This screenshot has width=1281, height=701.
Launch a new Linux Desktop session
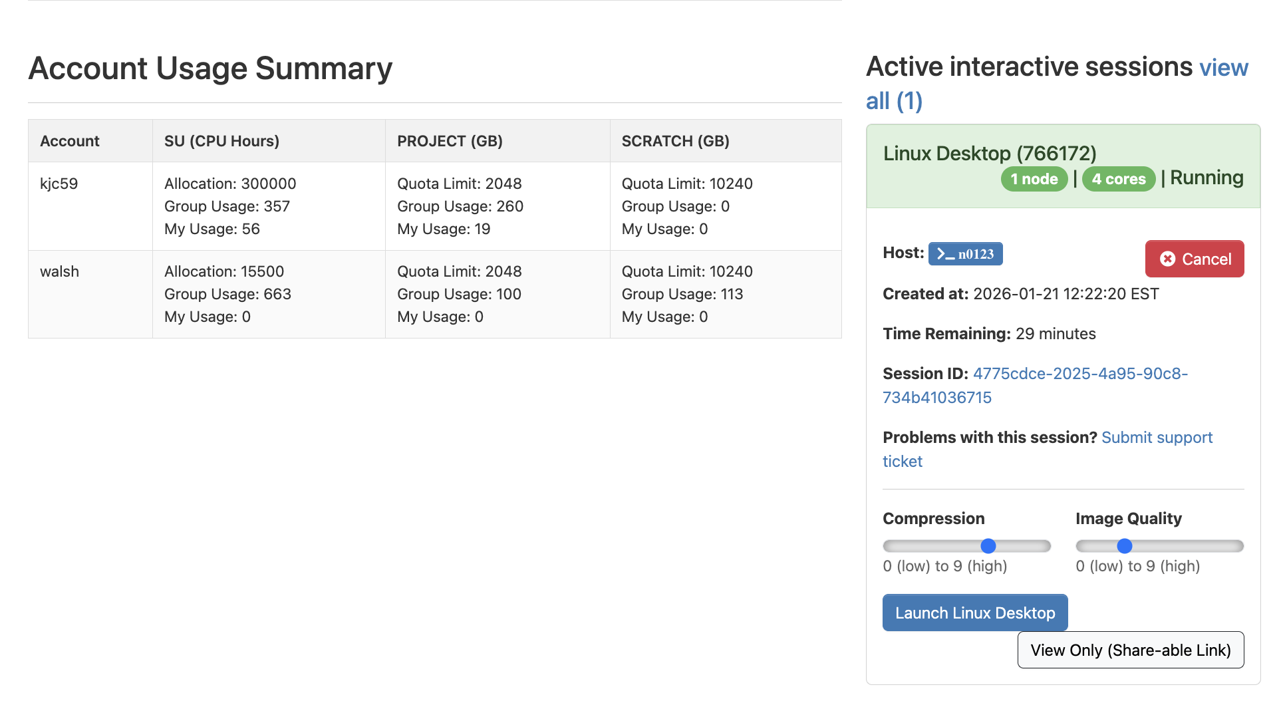coord(974,612)
